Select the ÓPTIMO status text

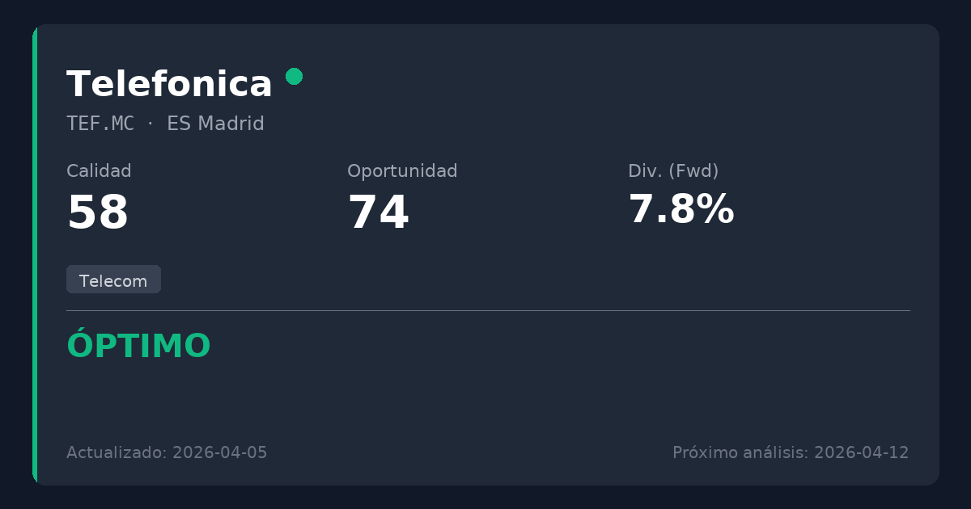pos(138,347)
